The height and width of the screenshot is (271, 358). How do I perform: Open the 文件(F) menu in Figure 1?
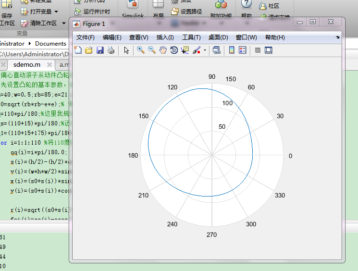tap(86, 37)
